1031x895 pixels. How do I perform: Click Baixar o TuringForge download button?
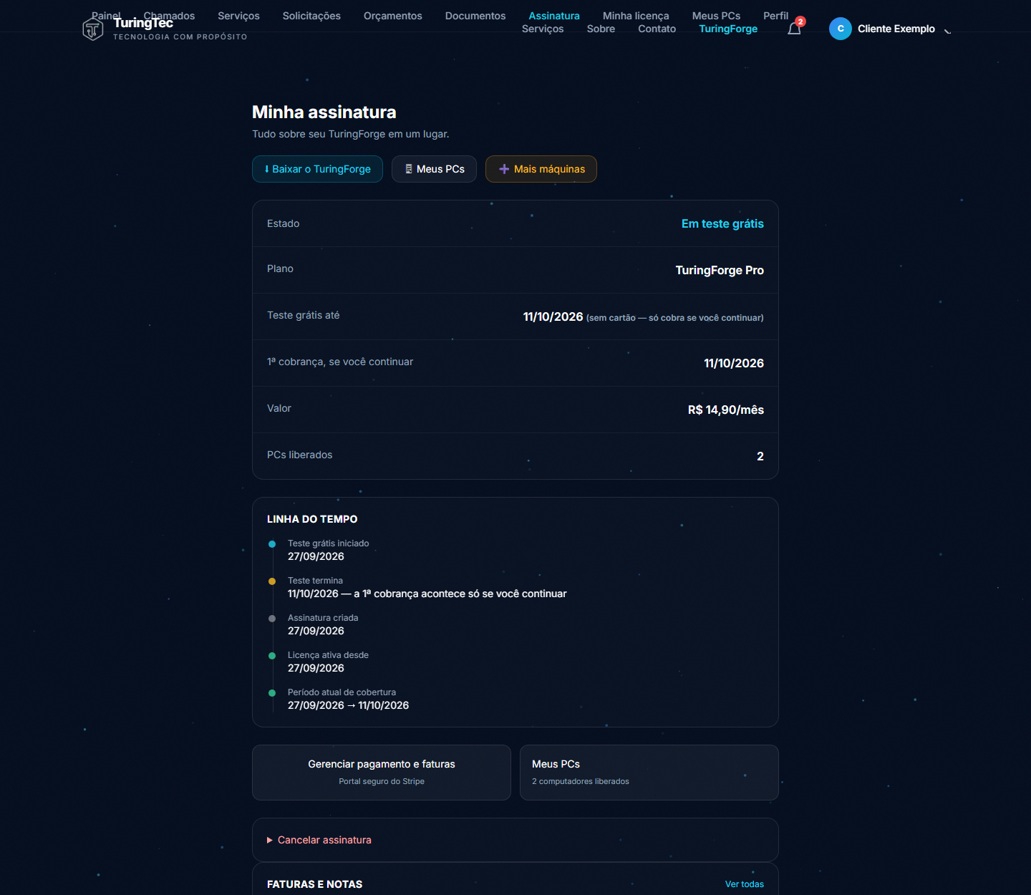pyautogui.click(x=317, y=169)
